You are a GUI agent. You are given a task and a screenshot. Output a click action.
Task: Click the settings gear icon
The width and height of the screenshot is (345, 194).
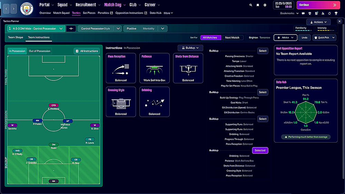pos(265,5)
